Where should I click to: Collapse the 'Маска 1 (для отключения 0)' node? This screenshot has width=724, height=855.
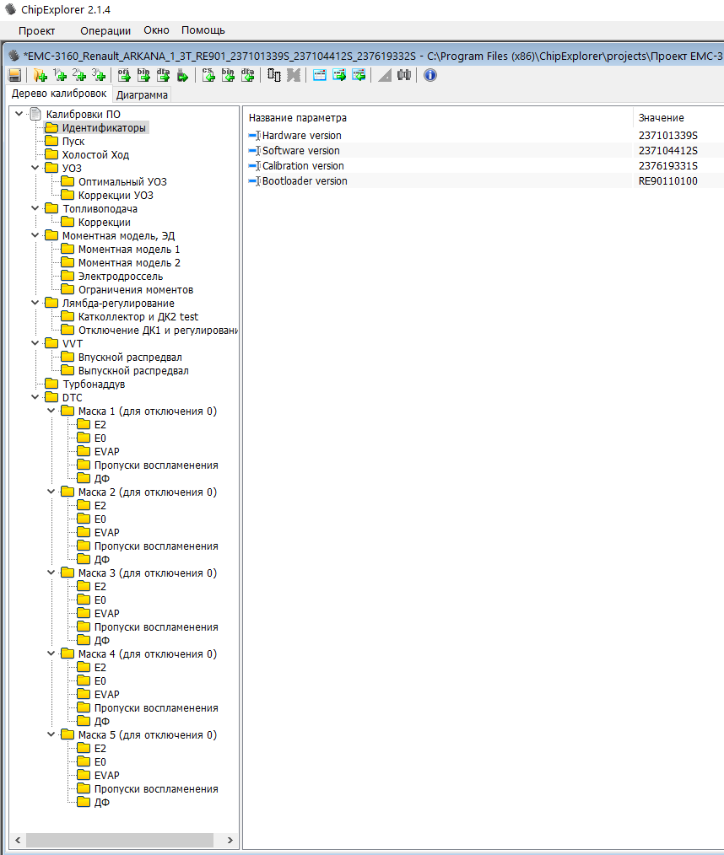51,411
